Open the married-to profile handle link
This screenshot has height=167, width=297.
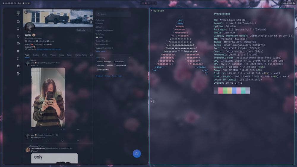click(x=49, y=49)
